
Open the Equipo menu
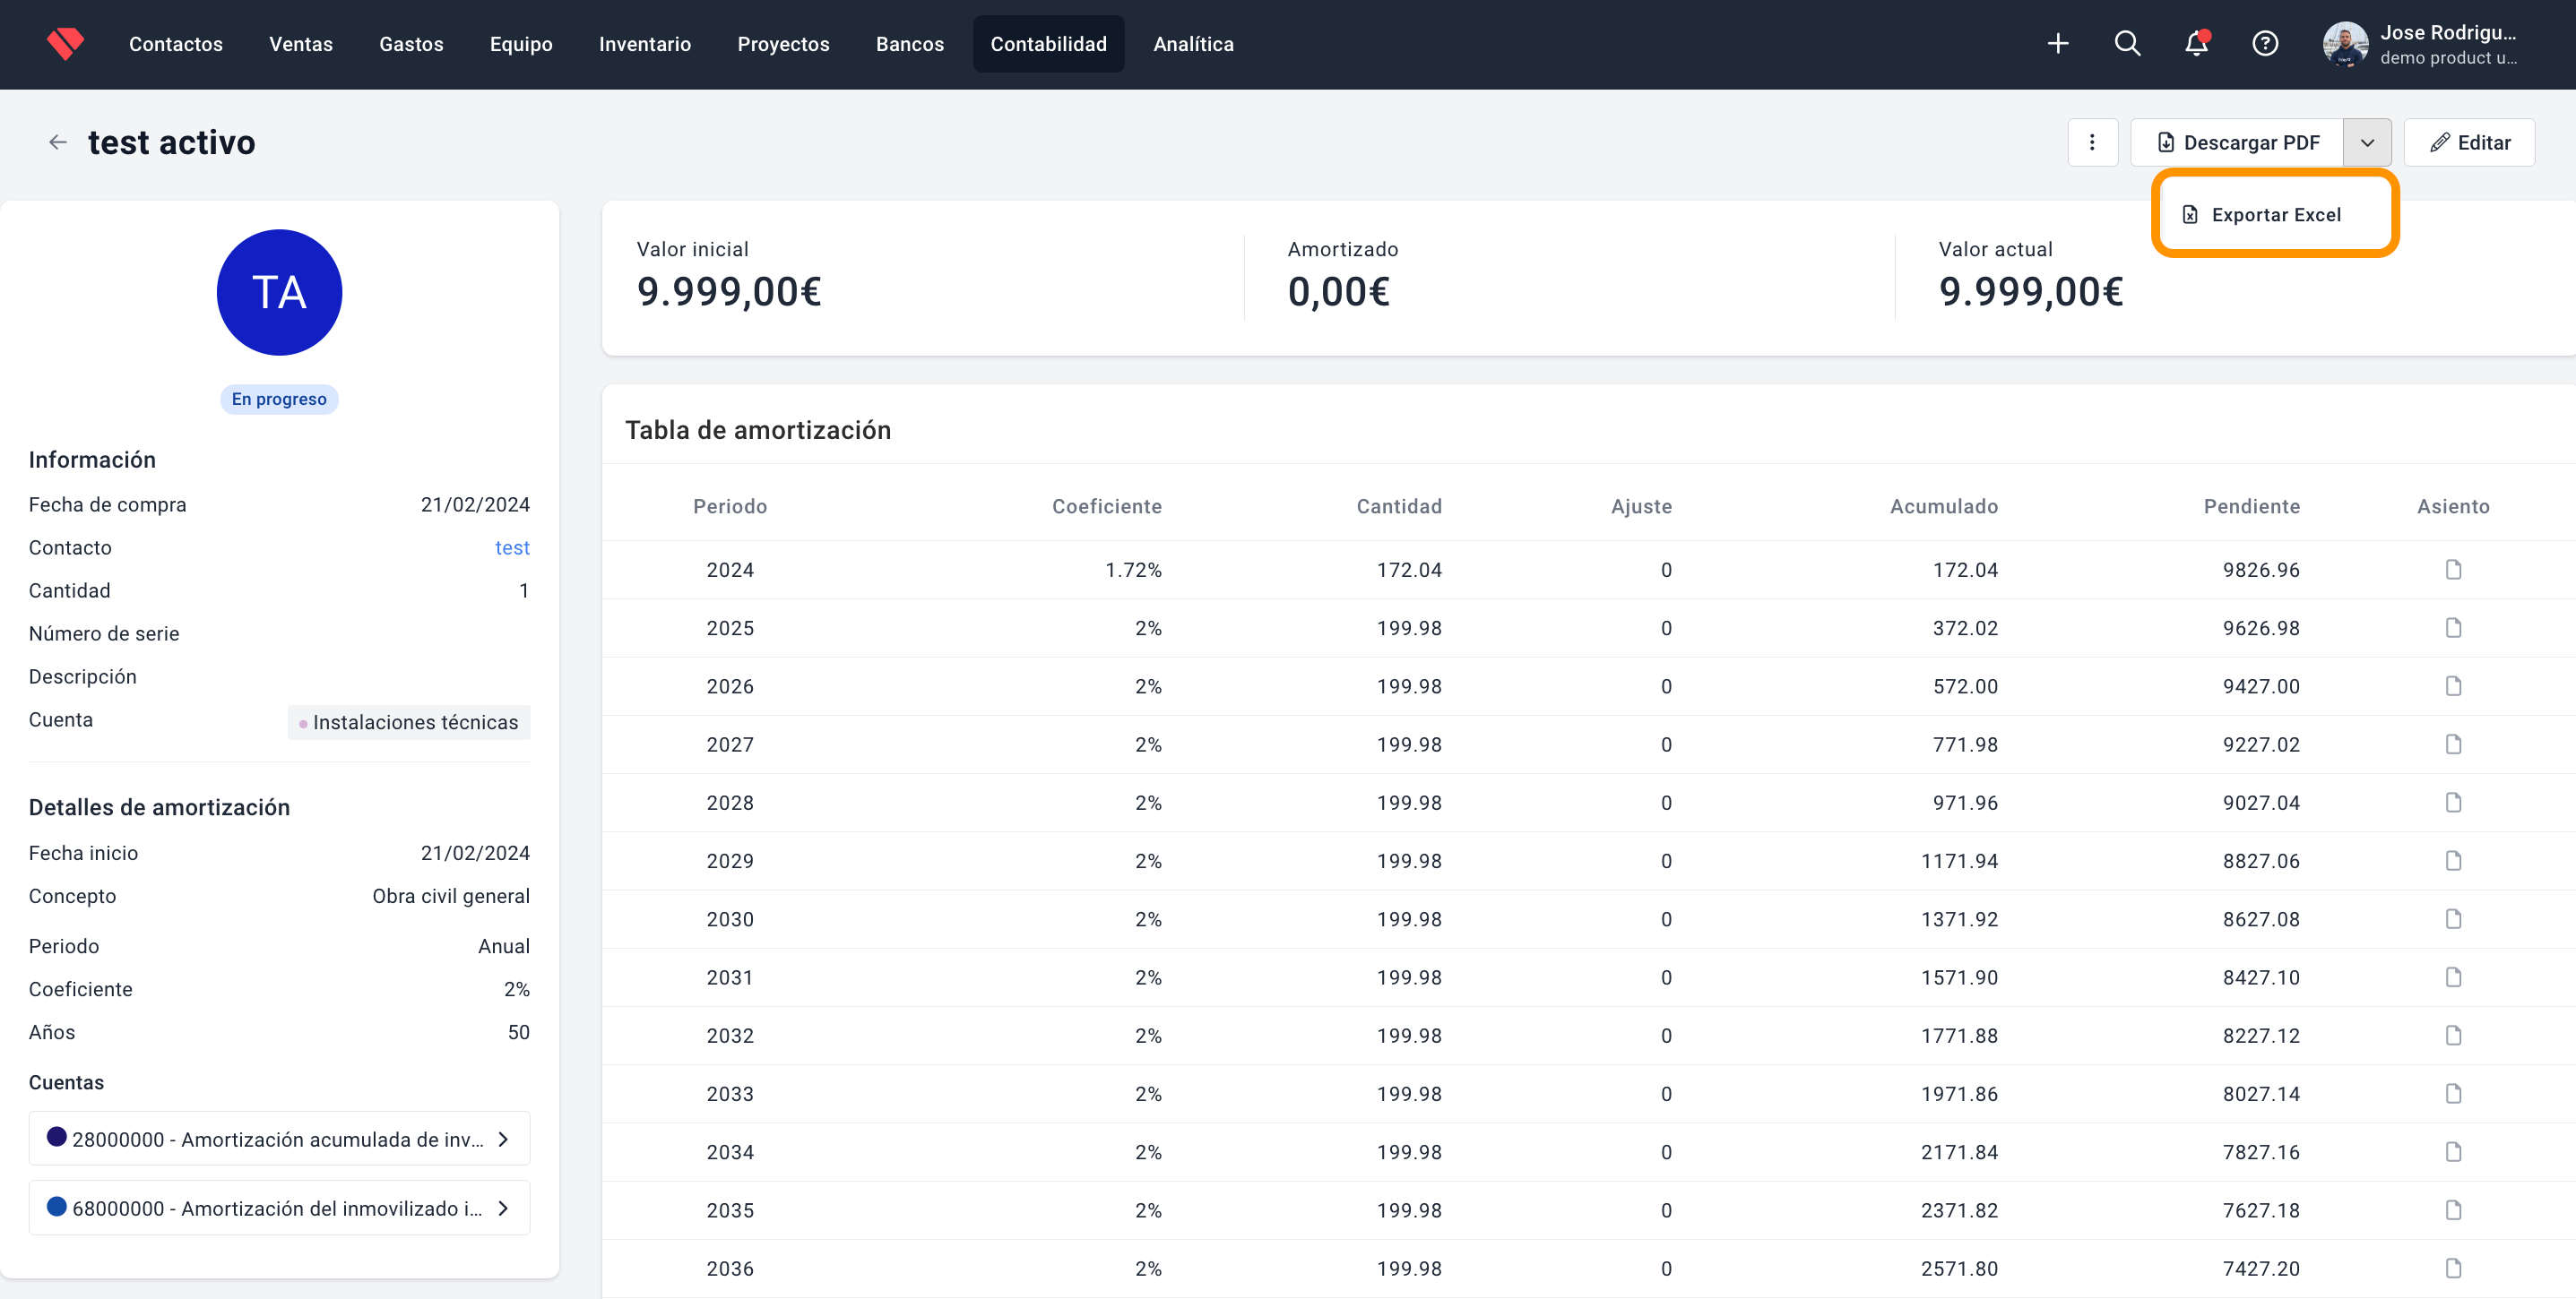(x=521, y=44)
